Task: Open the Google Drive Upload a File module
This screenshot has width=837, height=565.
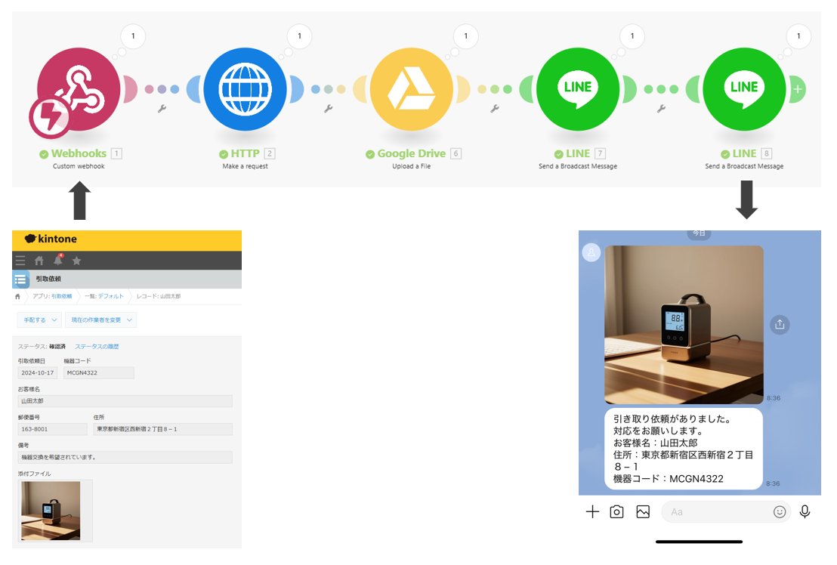Action: click(x=412, y=89)
